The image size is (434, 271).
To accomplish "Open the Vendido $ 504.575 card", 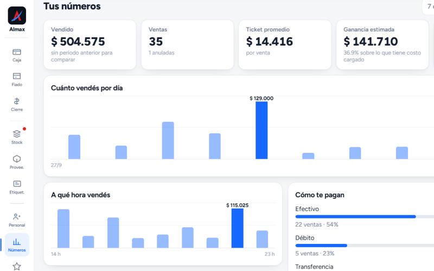I will click(90, 44).
